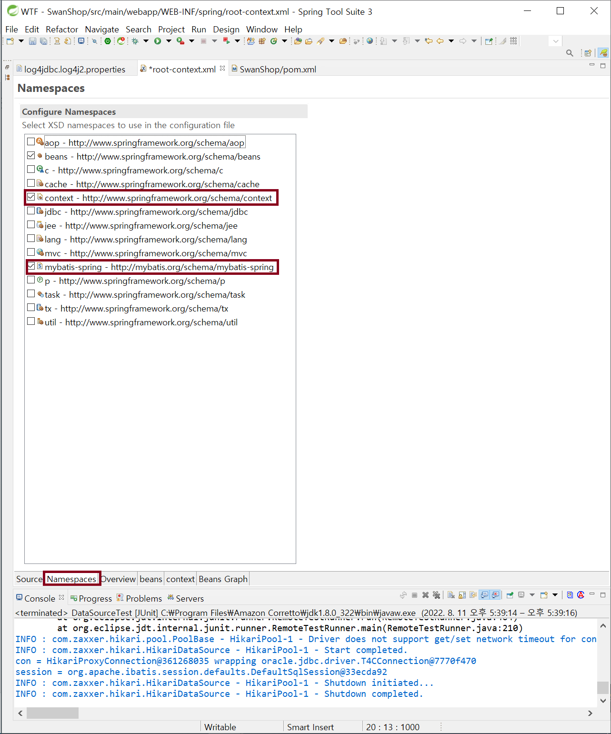Click the Save toolbar icon
This screenshot has height=734, width=611.
(x=32, y=41)
